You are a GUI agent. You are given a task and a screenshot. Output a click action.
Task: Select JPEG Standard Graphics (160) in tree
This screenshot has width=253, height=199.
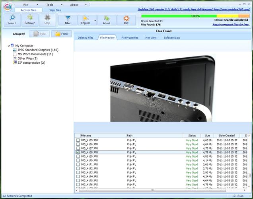(38, 50)
